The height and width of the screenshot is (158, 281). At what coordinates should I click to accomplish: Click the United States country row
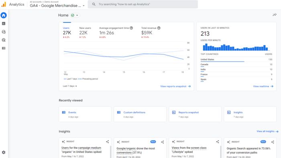click(x=236, y=60)
